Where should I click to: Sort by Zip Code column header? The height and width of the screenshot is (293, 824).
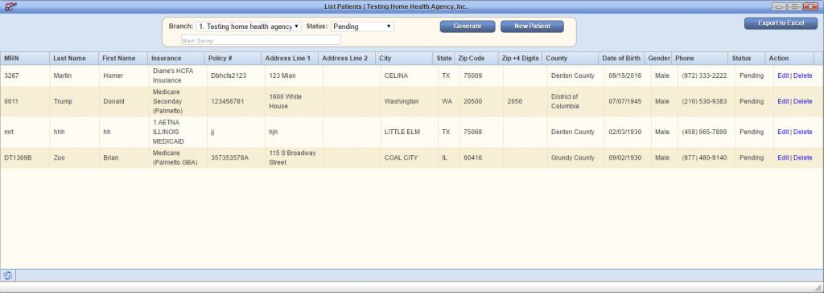(x=476, y=58)
